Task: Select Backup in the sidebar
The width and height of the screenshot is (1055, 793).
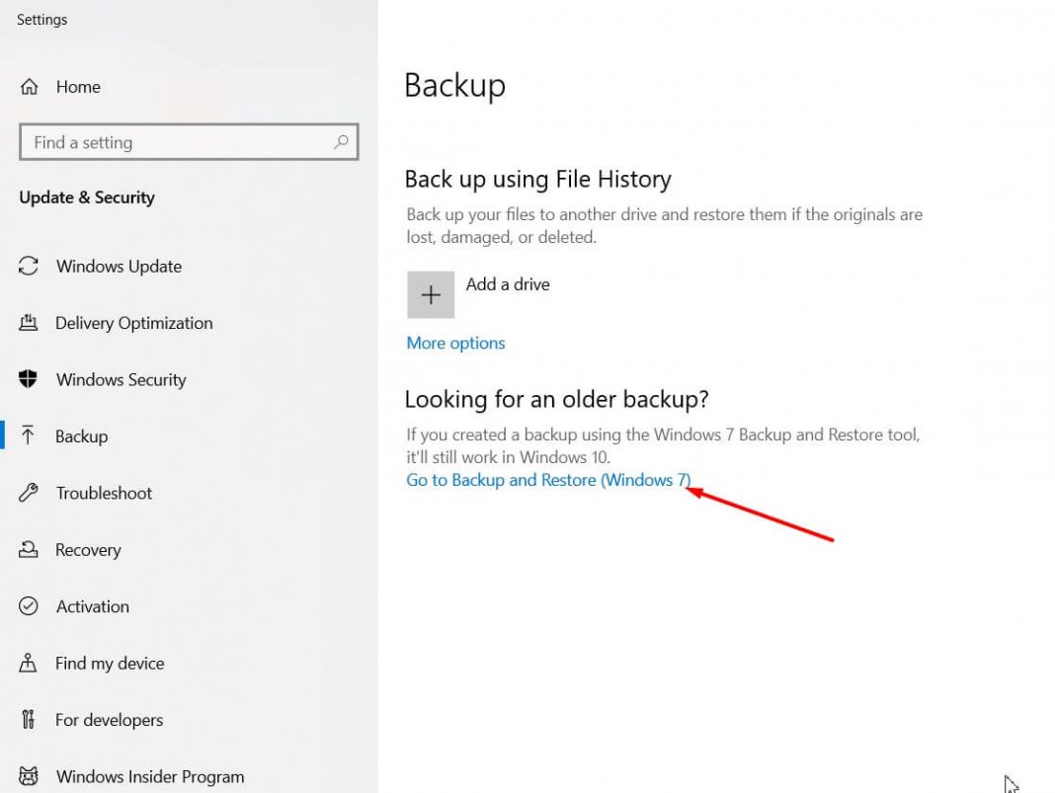Action: pyautogui.click(x=81, y=436)
